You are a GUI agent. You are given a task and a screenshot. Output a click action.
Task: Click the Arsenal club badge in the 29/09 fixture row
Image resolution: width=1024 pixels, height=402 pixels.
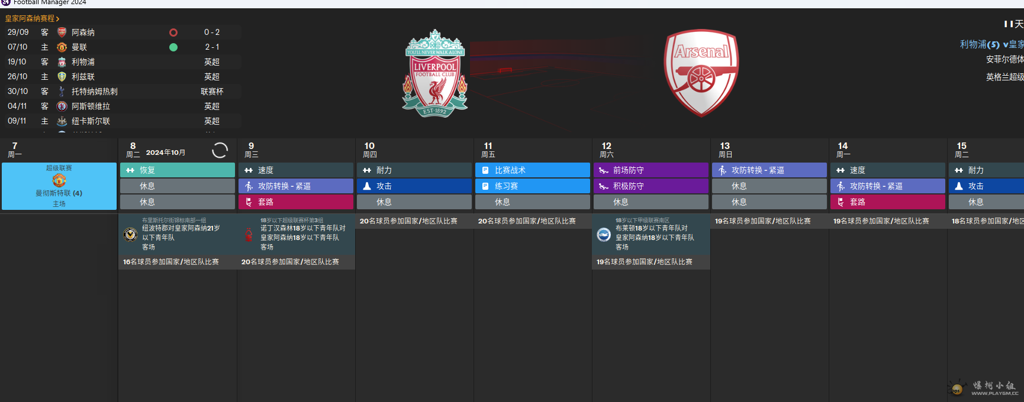pyautogui.click(x=62, y=33)
